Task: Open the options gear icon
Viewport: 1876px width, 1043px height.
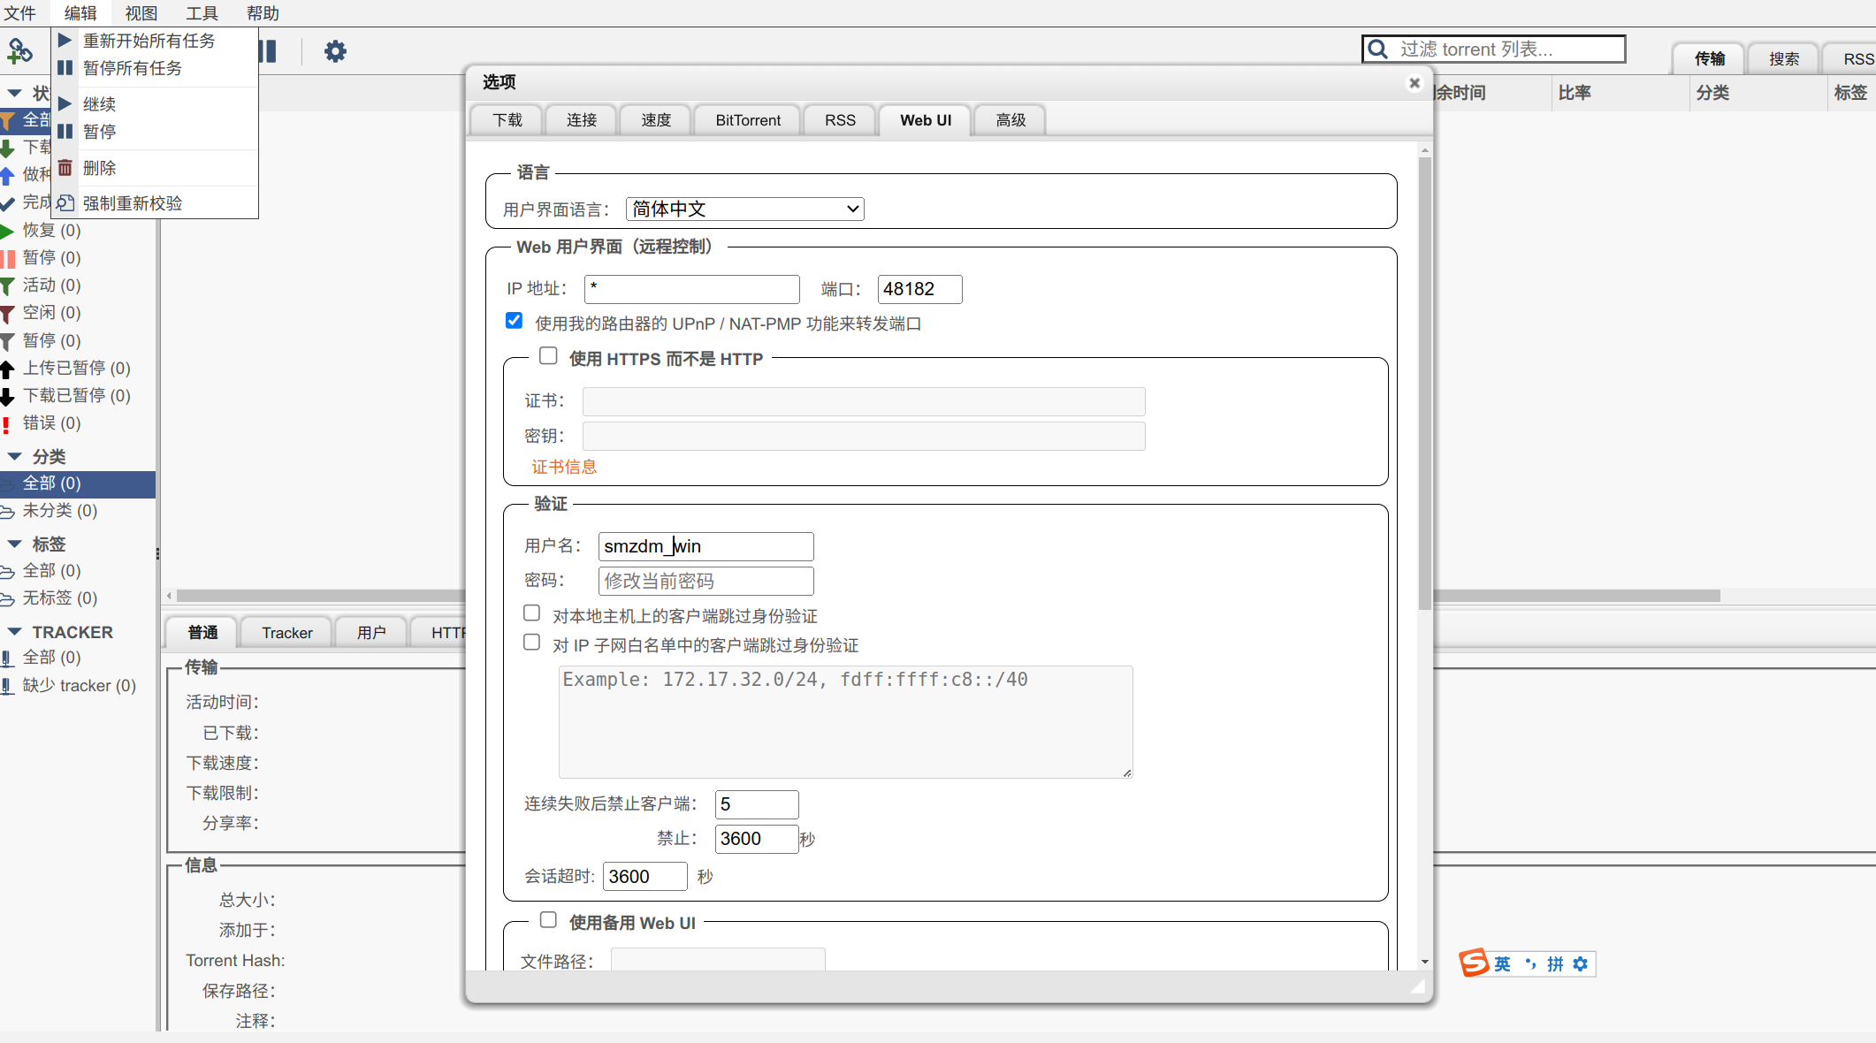Action: [334, 50]
